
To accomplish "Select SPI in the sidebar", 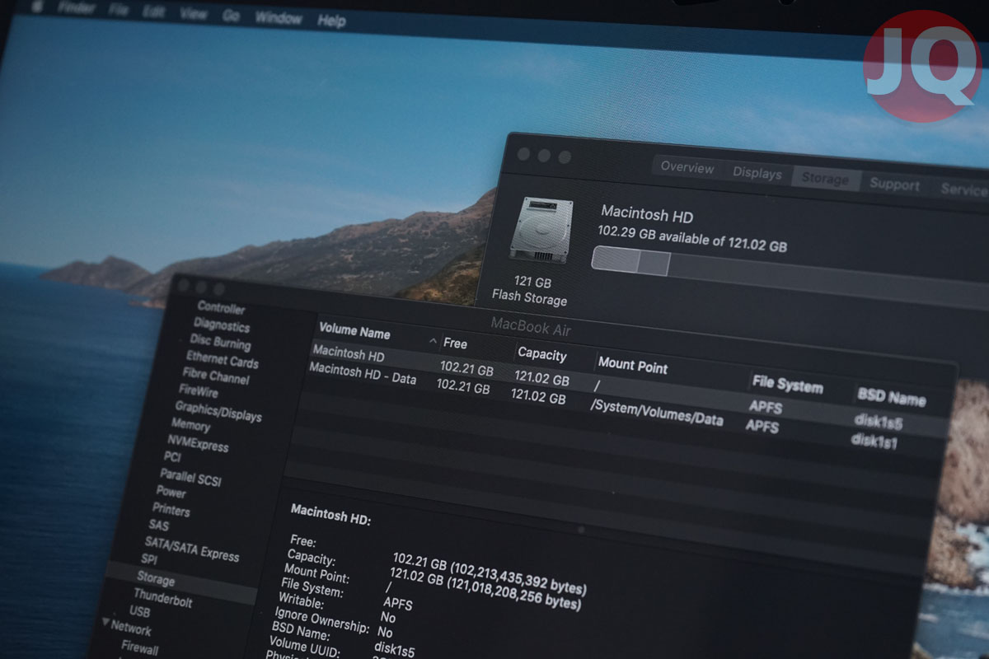I will click(x=149, y=559).
